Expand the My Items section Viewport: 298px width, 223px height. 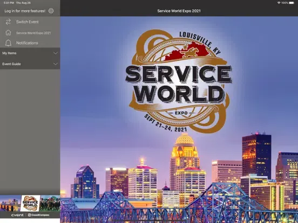point(30,53)
